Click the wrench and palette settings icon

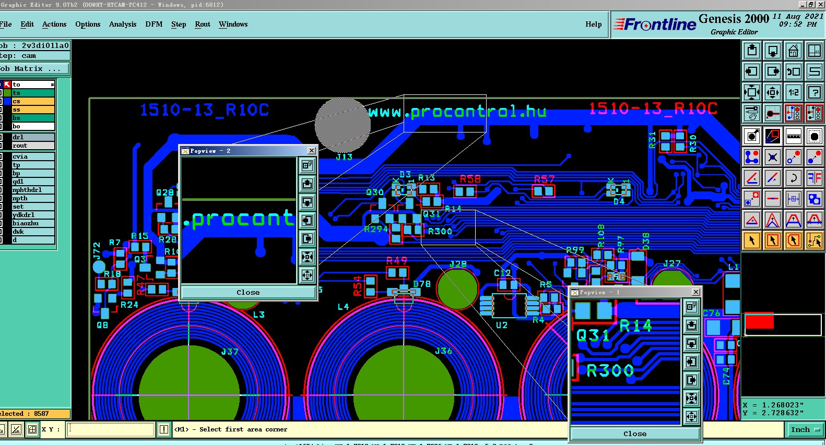click(x=752, y=113)
